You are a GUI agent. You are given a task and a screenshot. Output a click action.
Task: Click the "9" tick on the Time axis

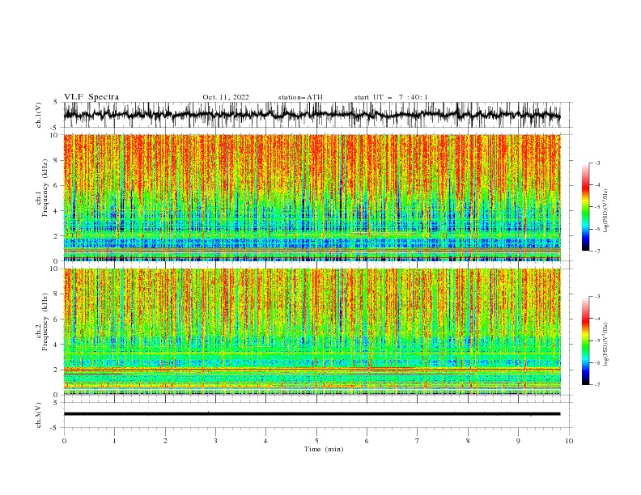tap(518, 441)
